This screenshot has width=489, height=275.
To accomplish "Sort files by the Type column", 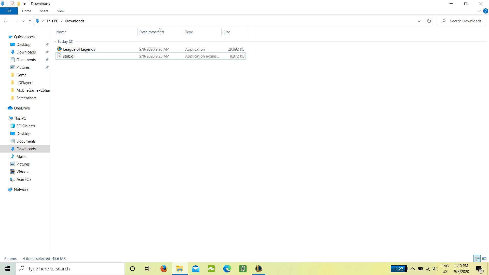I will click(202, 32).
